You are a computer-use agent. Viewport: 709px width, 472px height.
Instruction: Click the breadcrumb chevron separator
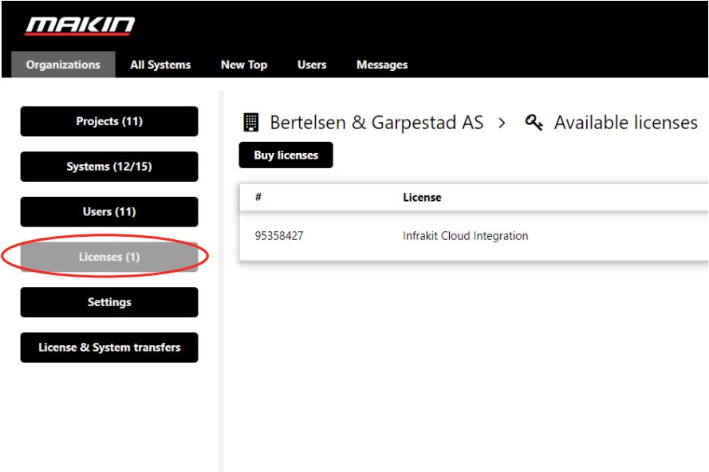[x=502, y=123]
